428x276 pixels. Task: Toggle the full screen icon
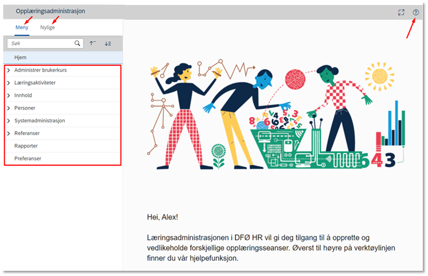click(x=401, y=12)
